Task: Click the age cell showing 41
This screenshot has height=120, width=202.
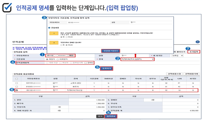Action: pyautogui.click(x=179, y=83)
